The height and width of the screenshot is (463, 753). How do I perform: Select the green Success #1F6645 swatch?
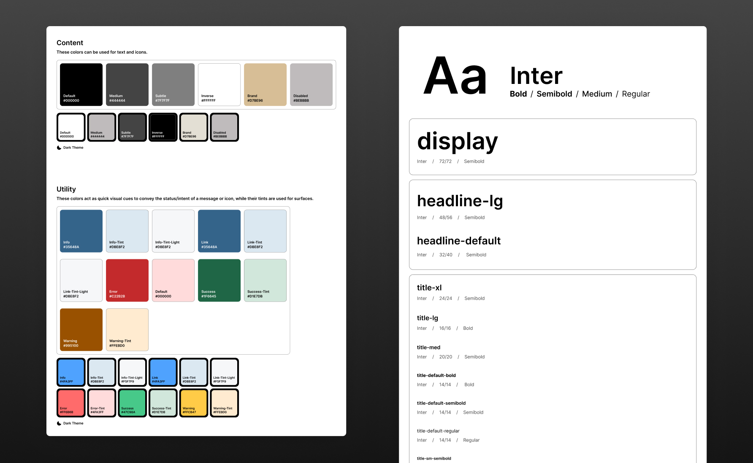click(219, 280)
